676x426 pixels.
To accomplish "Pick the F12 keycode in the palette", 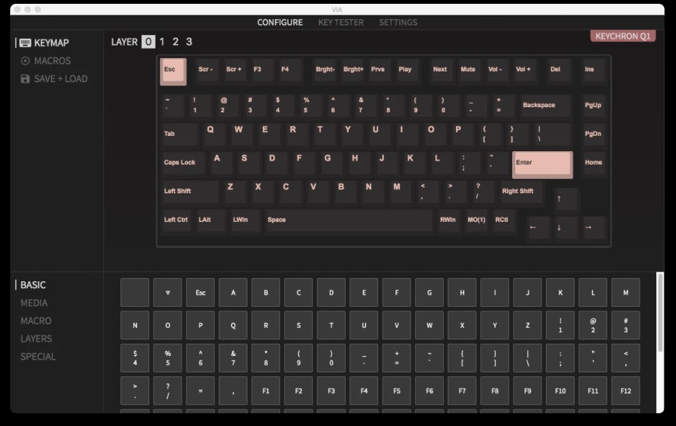I will (x=626, y=391).
